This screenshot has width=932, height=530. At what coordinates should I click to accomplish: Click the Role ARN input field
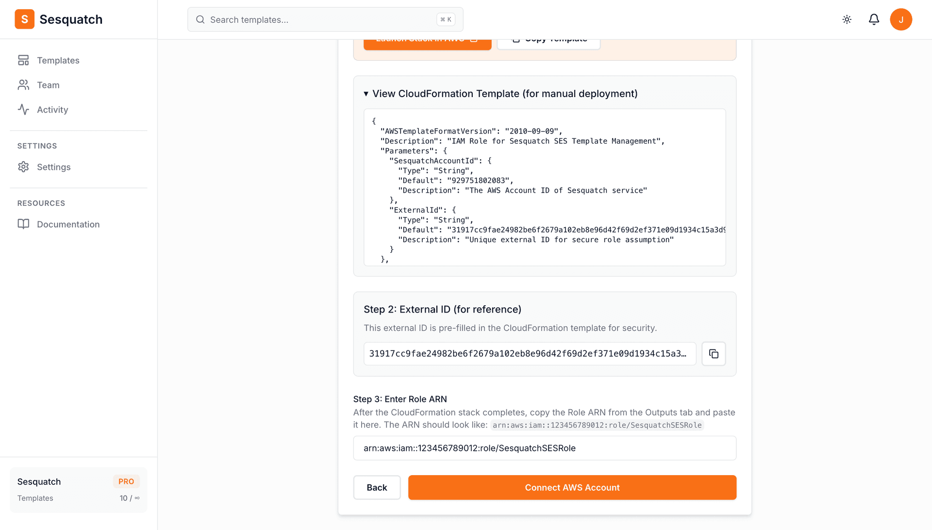pos(544,448)
